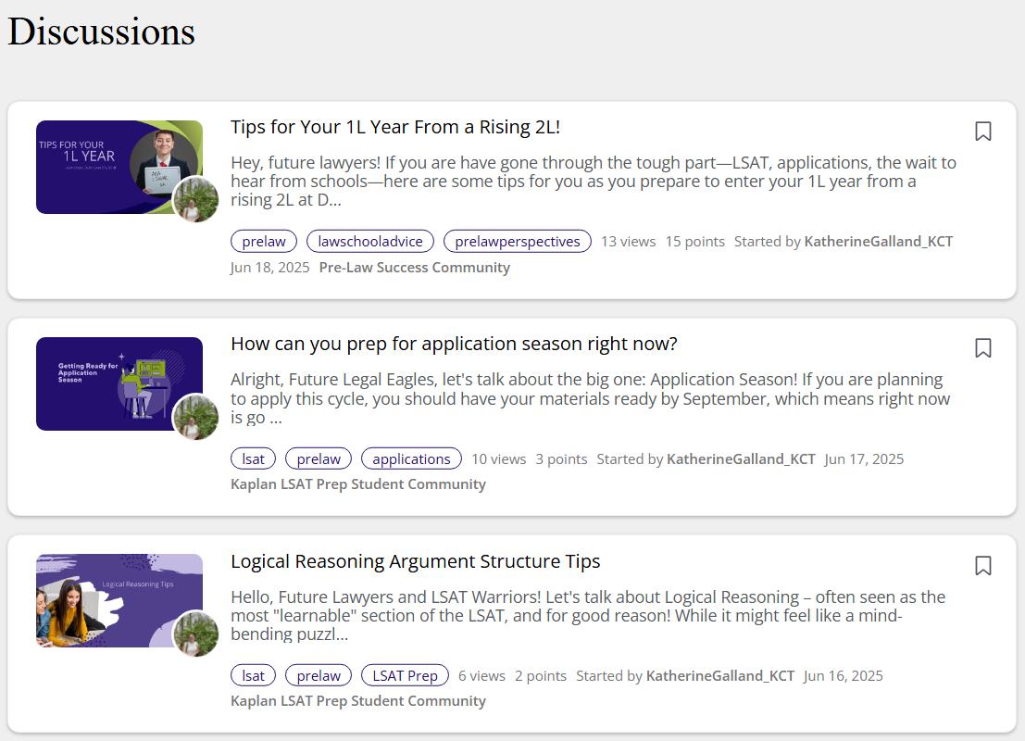Select the "lsat" tag on the application post
Viewport: 1025px width, 741px height.
(x=253, y=458)
